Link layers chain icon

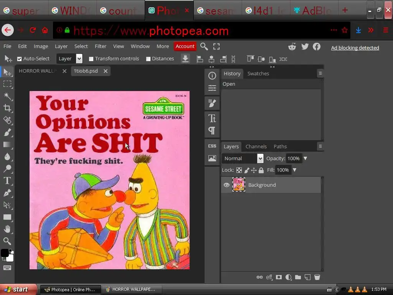point(260,277)
